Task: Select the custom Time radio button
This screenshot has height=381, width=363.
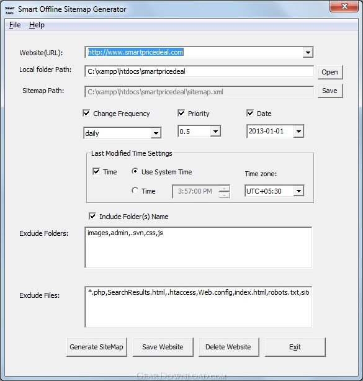Action: click(x=135, y=191)
